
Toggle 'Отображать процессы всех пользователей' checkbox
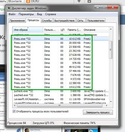14,111
